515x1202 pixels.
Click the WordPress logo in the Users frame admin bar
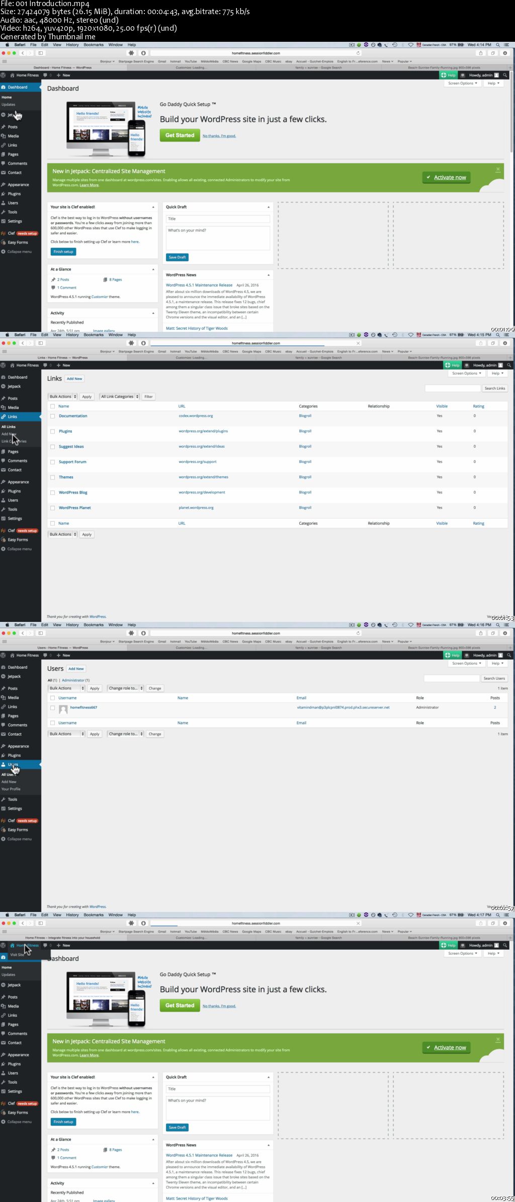pos(4,655)
